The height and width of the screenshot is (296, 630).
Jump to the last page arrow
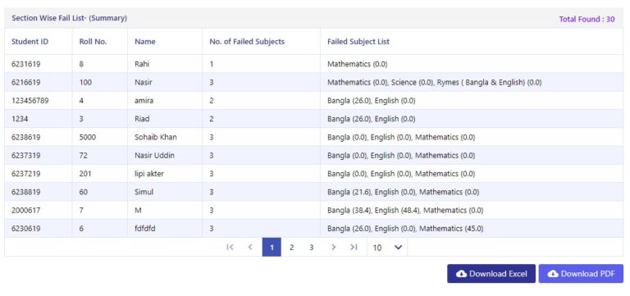(354, 248)
